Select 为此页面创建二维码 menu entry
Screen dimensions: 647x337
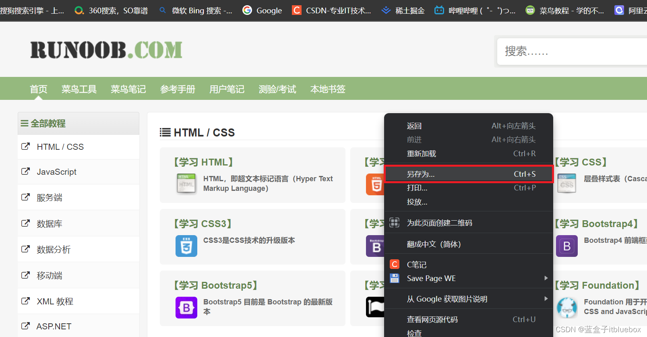(469, 223)
